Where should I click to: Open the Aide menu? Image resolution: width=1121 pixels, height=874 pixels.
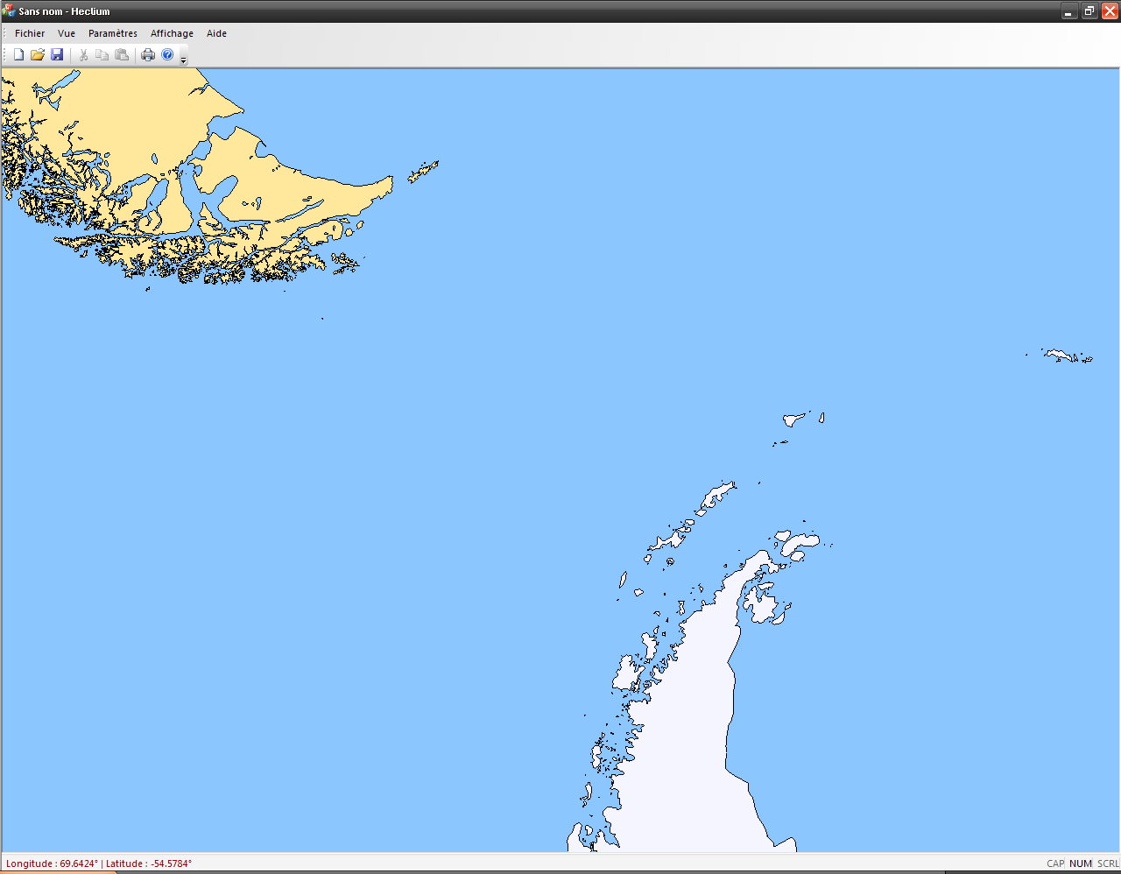tap(216, 33)
